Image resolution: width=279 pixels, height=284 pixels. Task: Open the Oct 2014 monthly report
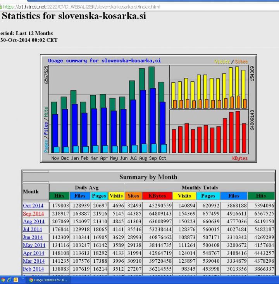click(33, 205)
